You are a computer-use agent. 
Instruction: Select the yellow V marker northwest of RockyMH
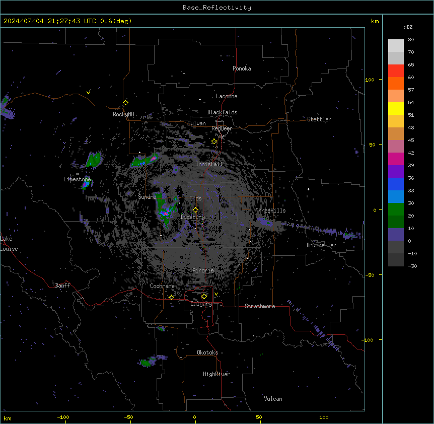pos(88,93)
